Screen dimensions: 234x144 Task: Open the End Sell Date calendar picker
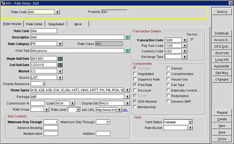60,65
